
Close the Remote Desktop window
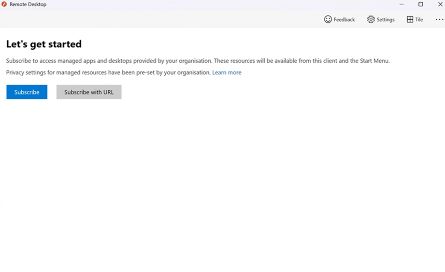point(440,4)
